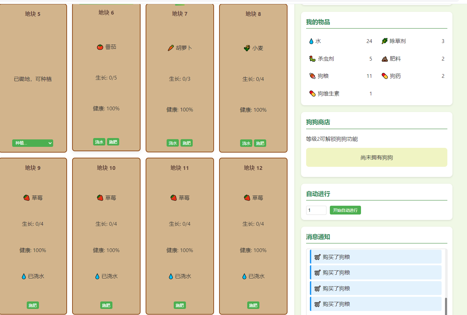Click the tomato icon on plot 6
Image resolution: width=467 pixels, height=315 pixels.
pos(100,47)
